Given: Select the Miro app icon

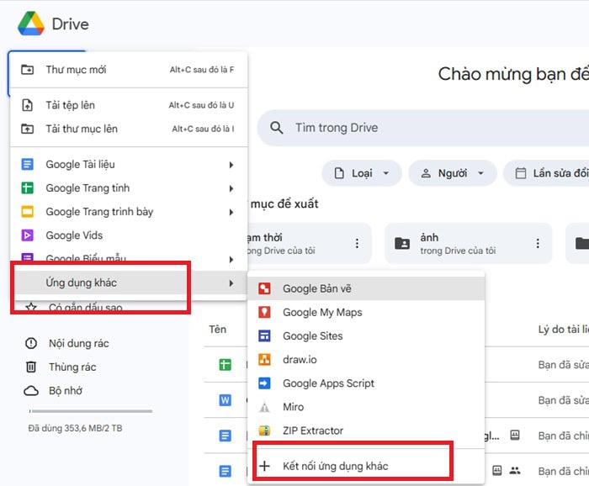Looking at the screenshot, I should [264, 407].
